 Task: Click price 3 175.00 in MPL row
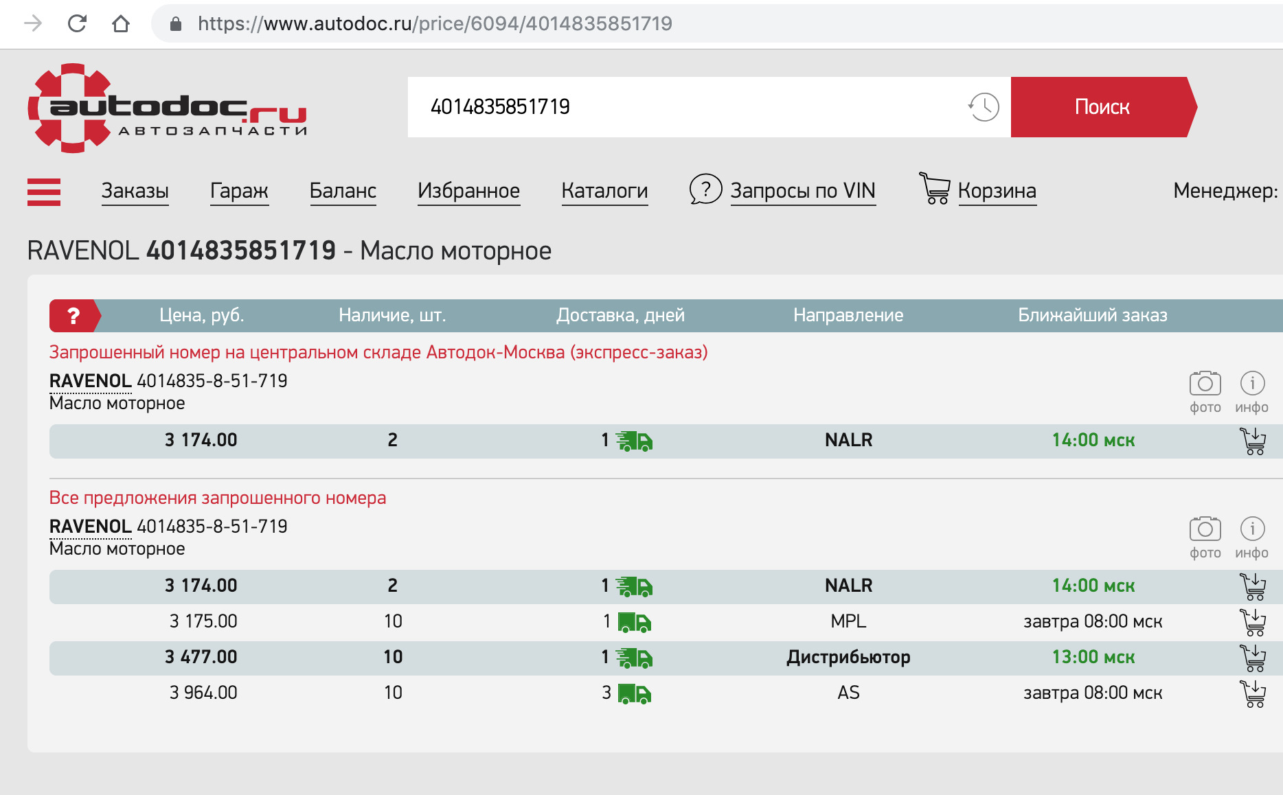[203, 621]
